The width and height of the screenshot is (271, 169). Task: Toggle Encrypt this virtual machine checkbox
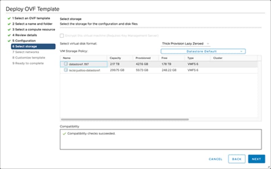(x=62, y=36)
